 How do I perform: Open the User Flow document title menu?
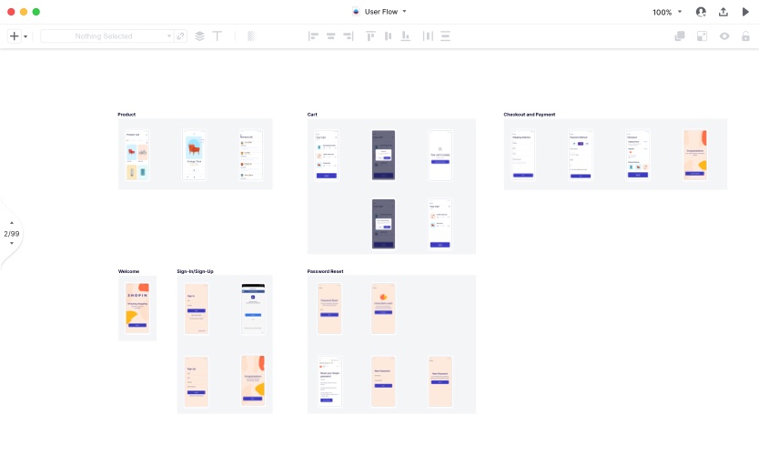[379, 12]
